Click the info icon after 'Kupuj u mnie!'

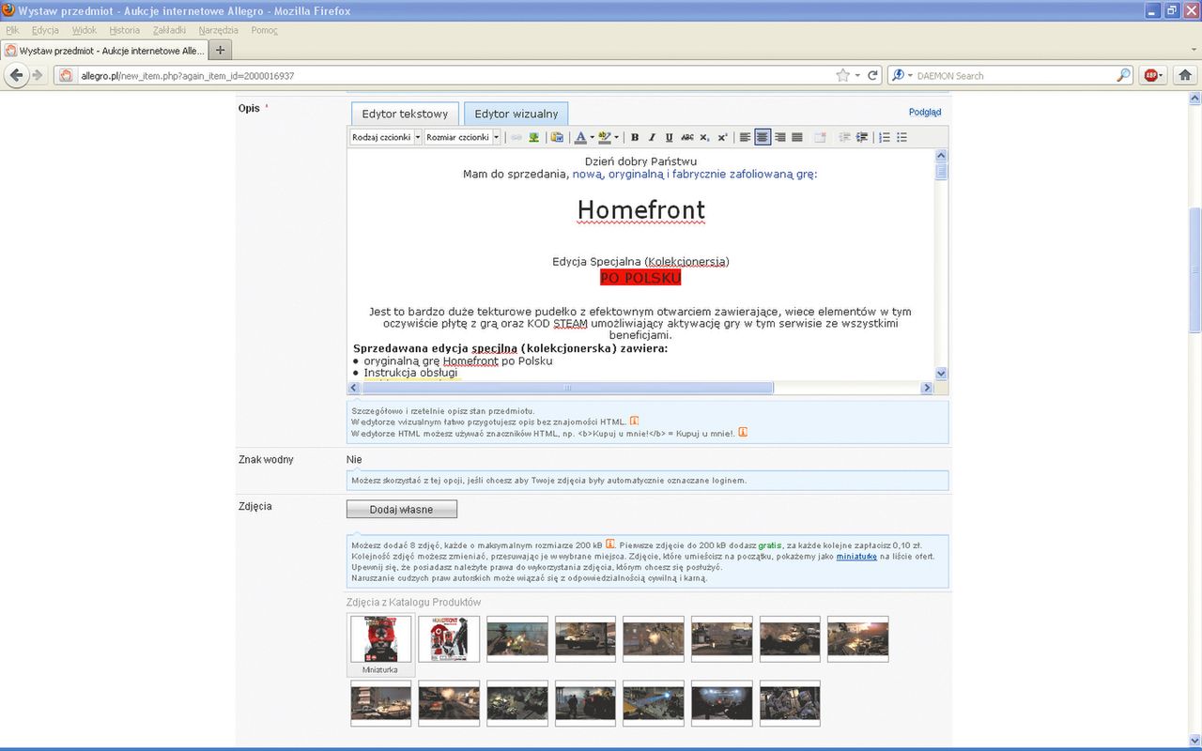coord(743,433)
